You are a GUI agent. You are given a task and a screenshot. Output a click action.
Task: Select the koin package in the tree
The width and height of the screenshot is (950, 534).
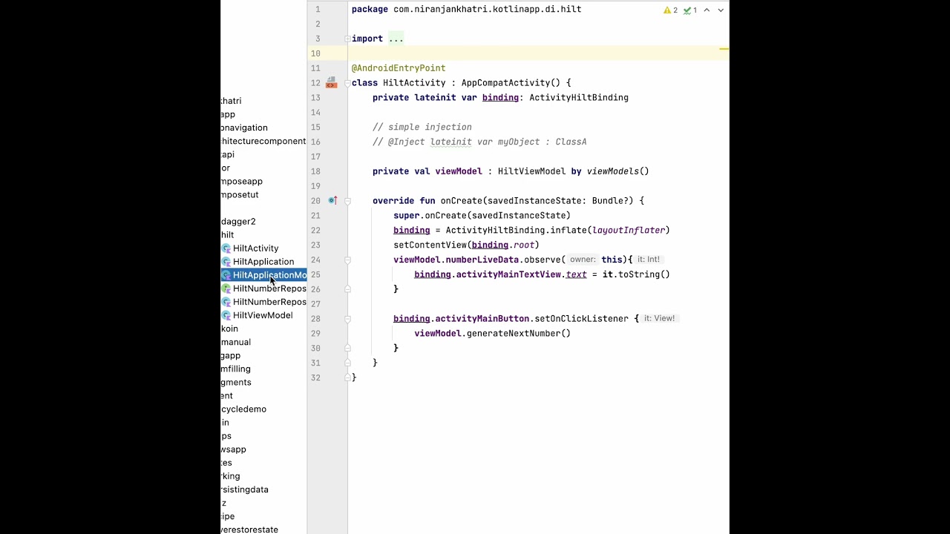[229, 329]
